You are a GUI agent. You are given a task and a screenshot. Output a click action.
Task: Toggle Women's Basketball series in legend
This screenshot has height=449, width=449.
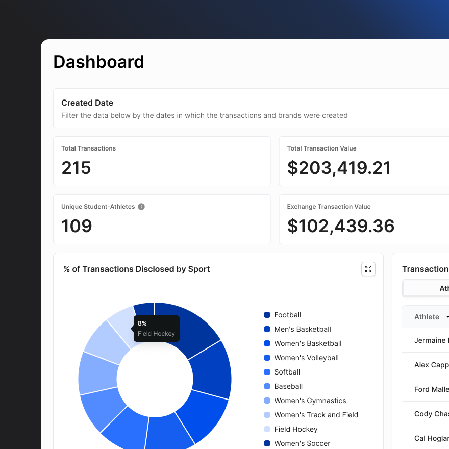307,343
